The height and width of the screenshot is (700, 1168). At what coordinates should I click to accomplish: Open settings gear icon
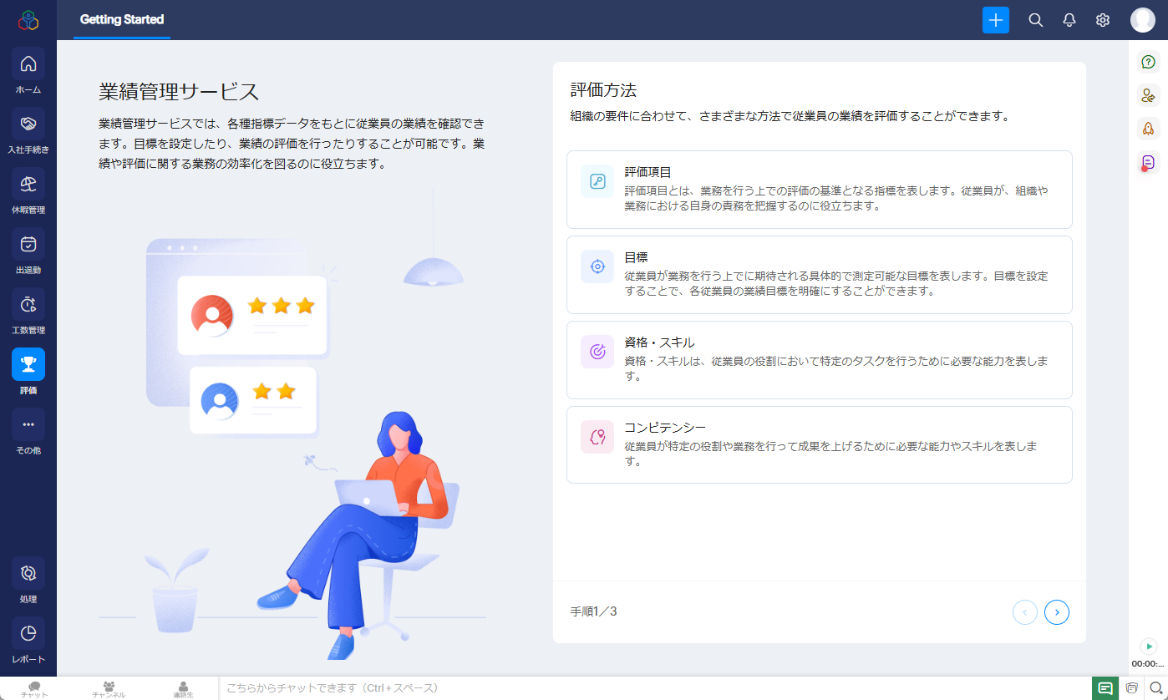click(x=1102, y=20)
